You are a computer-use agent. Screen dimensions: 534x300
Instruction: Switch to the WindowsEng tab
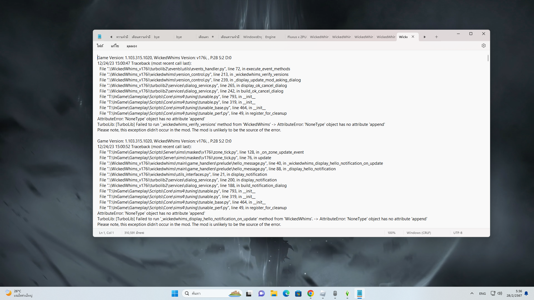pos(252,37)
